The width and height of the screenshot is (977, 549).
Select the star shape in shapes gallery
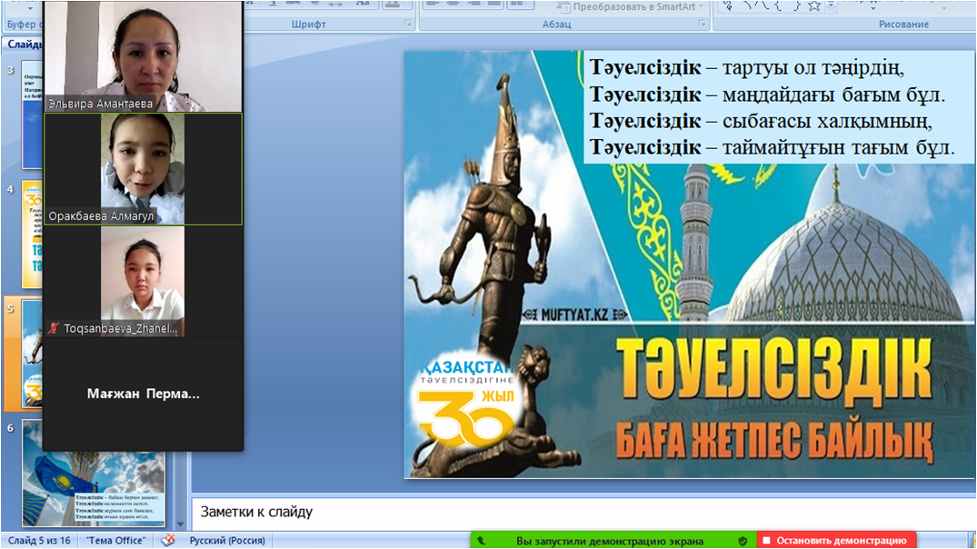click(814, 5)
